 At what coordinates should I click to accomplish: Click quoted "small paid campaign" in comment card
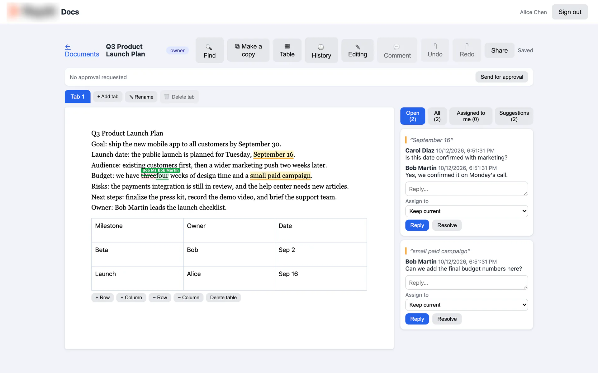440,251
